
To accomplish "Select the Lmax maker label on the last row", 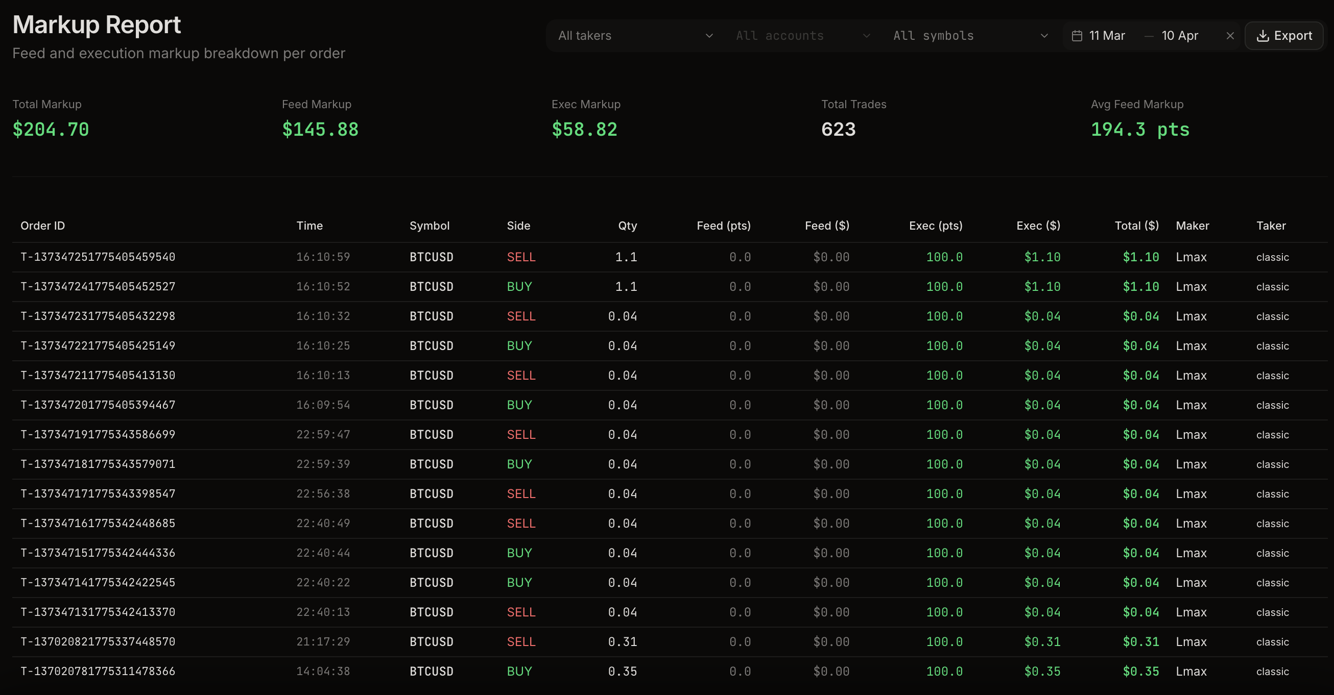I will (1192, 671).
